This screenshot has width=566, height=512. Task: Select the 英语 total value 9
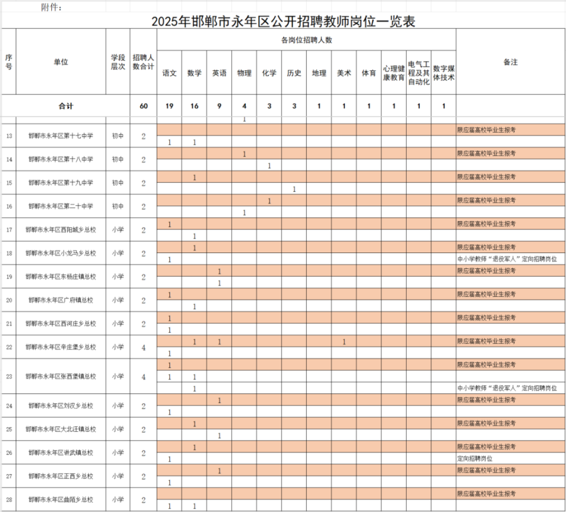219,106
